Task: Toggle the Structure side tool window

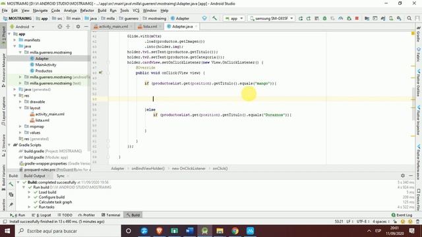Action: (x=3, y=145)
